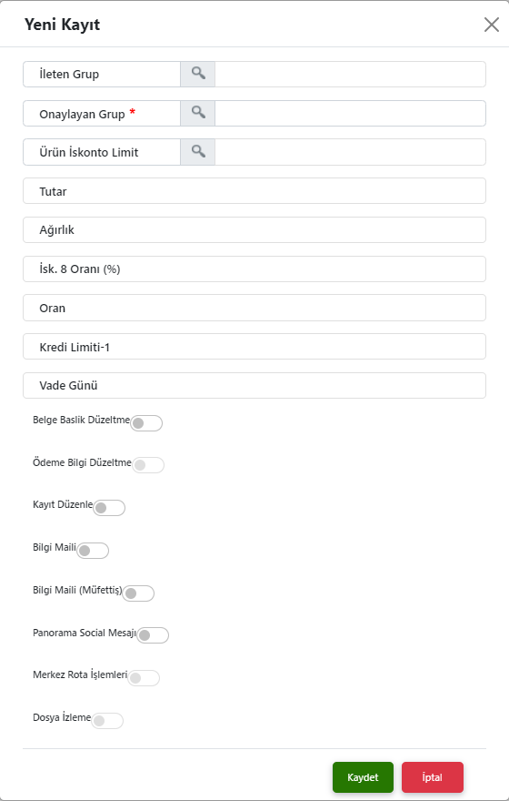Click Kaydet to save the record
This screenshot has height=801, width=509.
pos(364,777)
